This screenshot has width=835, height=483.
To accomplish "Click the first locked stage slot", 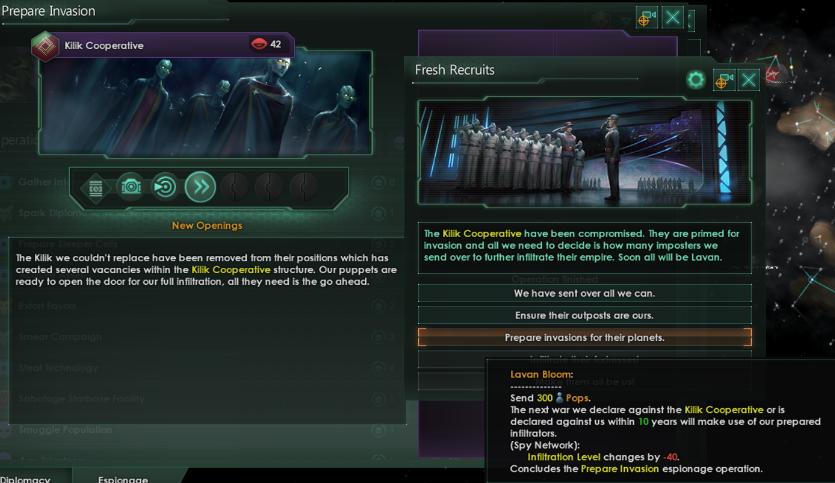I will point(234,188).
